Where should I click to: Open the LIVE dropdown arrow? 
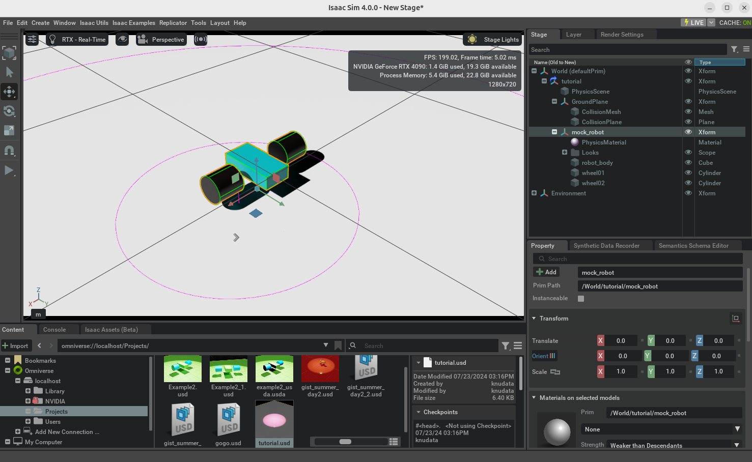tap(711, 22)
